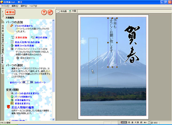
Task: Click パーツの書式を変更する link
Action: [27, 93]
